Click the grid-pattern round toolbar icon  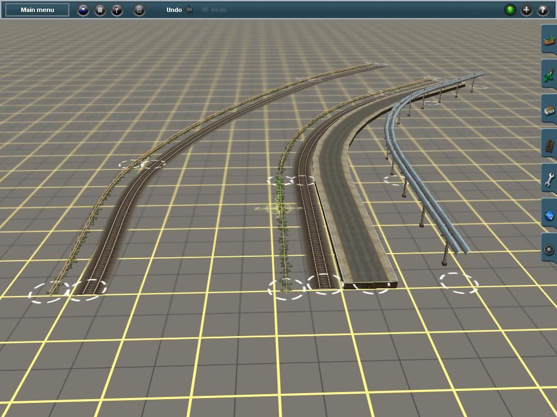139,10
